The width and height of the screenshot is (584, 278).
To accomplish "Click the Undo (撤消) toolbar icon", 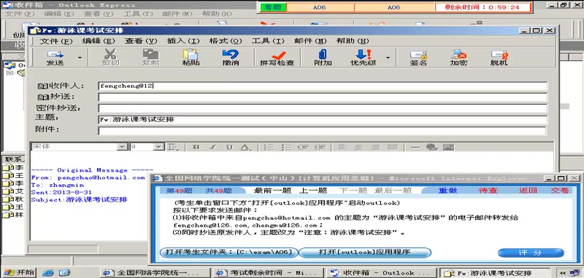I will 231,58.
